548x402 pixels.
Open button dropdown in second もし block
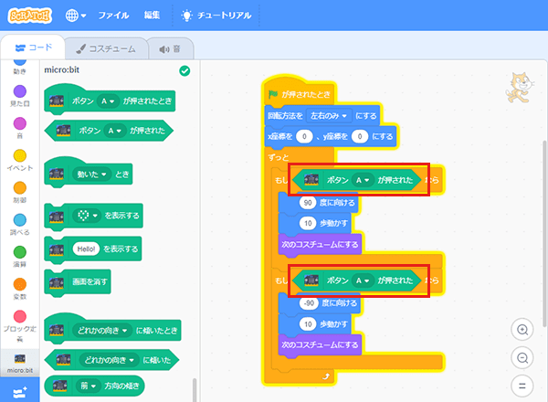tap(363, 280)
